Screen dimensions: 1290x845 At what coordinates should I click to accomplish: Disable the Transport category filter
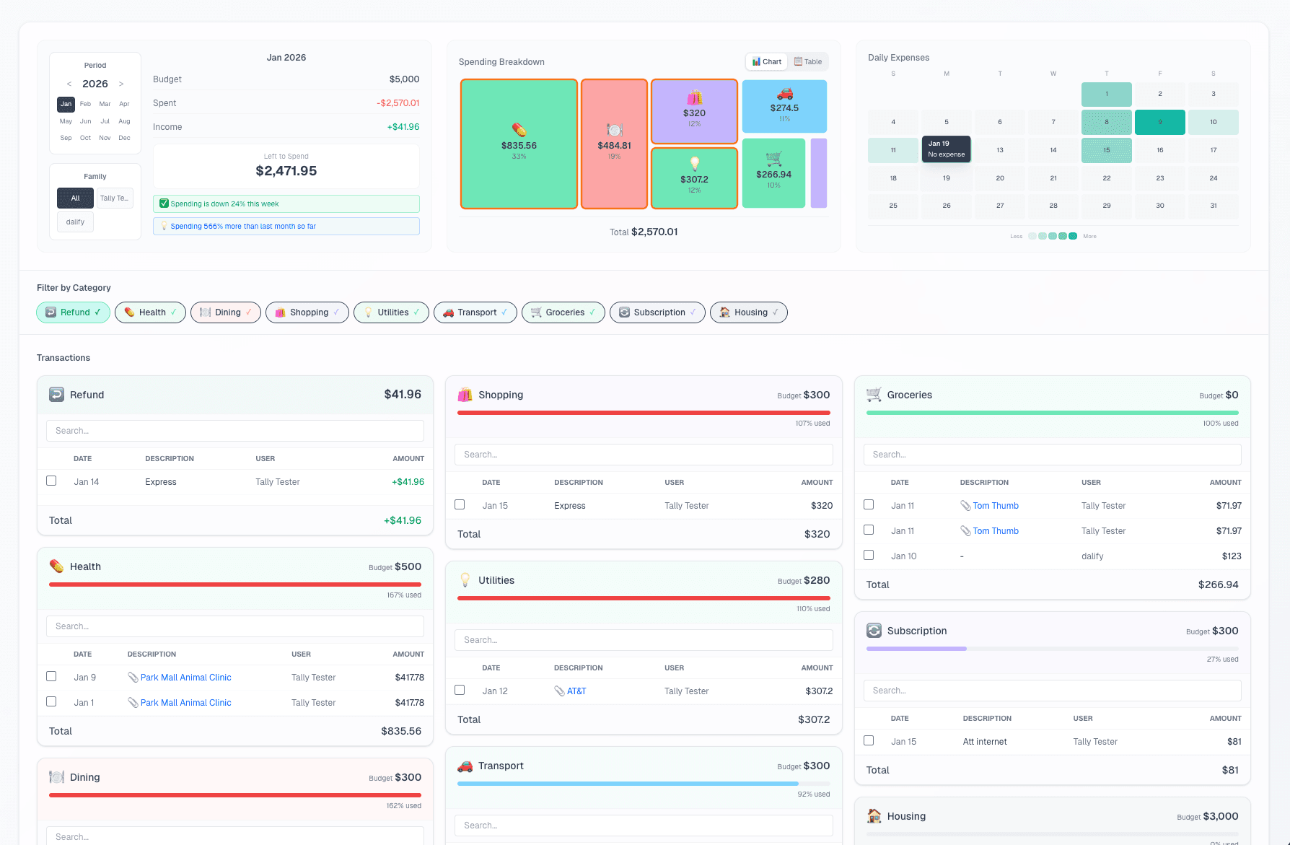[475, 312]
